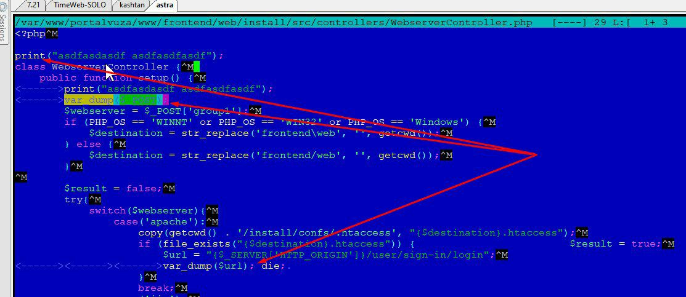Place cursor on '$result = false;' line
The width and height of the screenshot is (686, 297).
[x=113, y=188]
